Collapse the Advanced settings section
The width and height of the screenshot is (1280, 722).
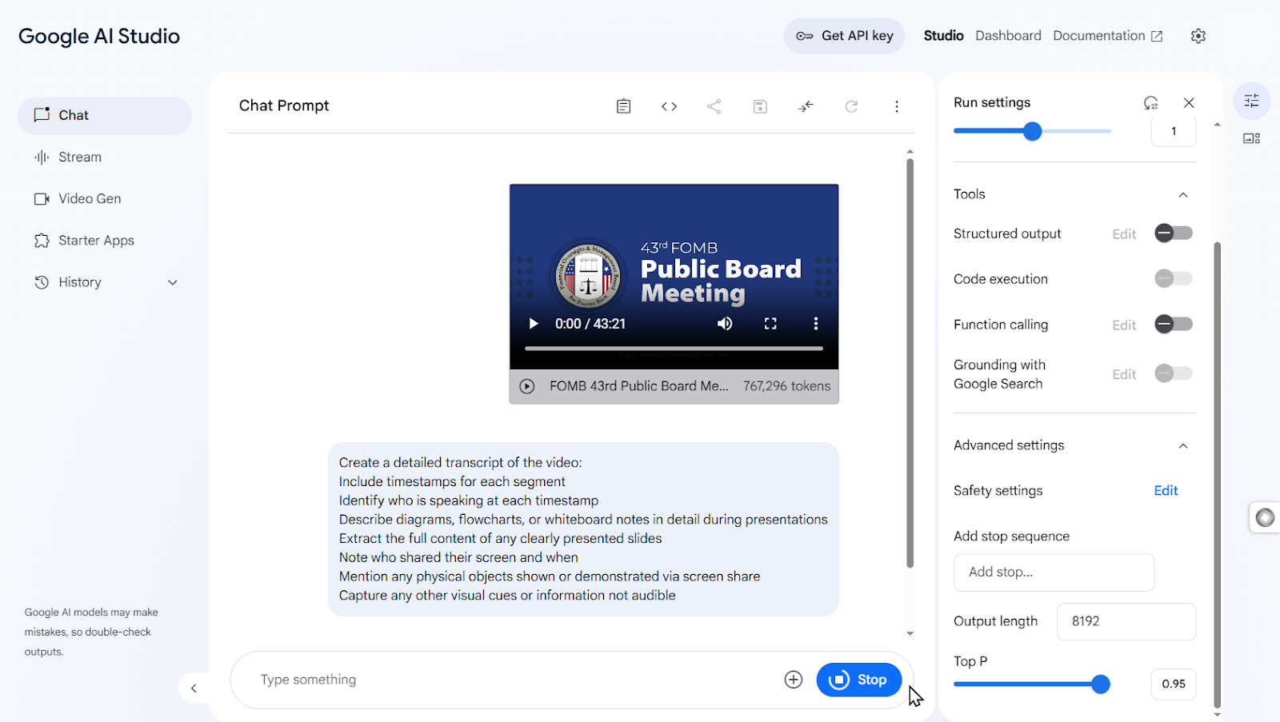1183,445
